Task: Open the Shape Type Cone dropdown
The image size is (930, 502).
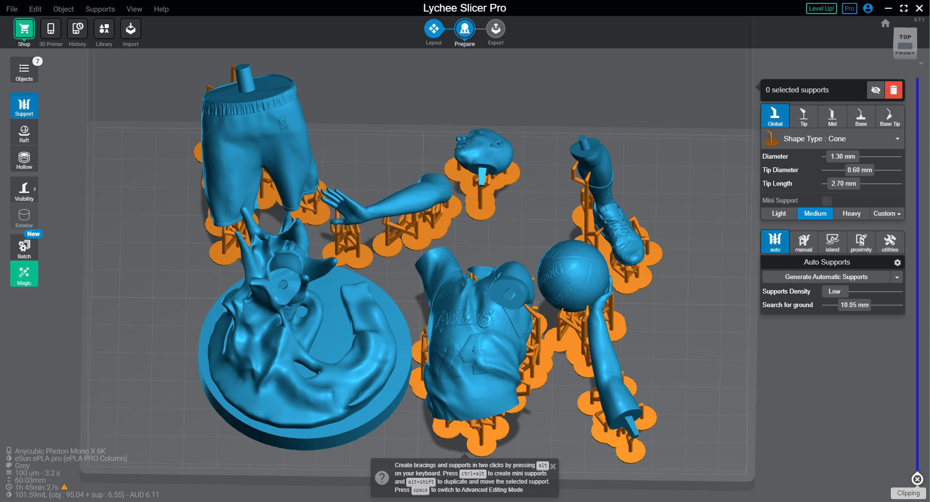Action: pos(833,139)
